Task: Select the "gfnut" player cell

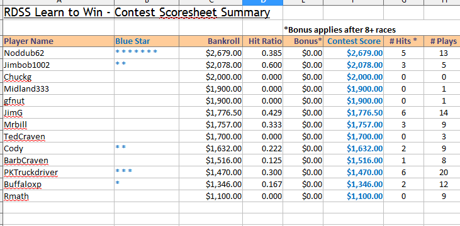Action: (59, 100)
